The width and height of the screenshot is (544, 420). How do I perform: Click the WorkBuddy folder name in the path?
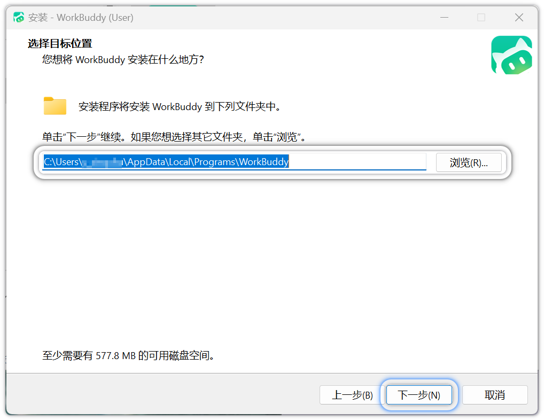point(263,162)
